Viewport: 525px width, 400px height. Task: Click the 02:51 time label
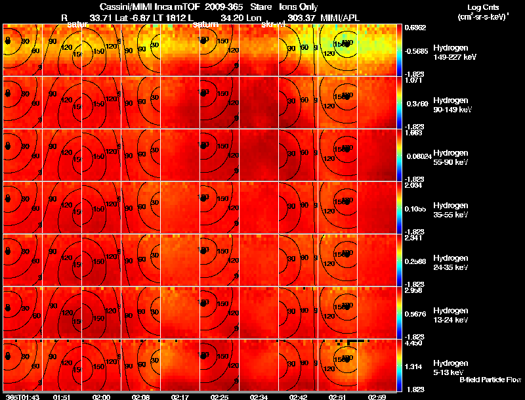[337, 397]
